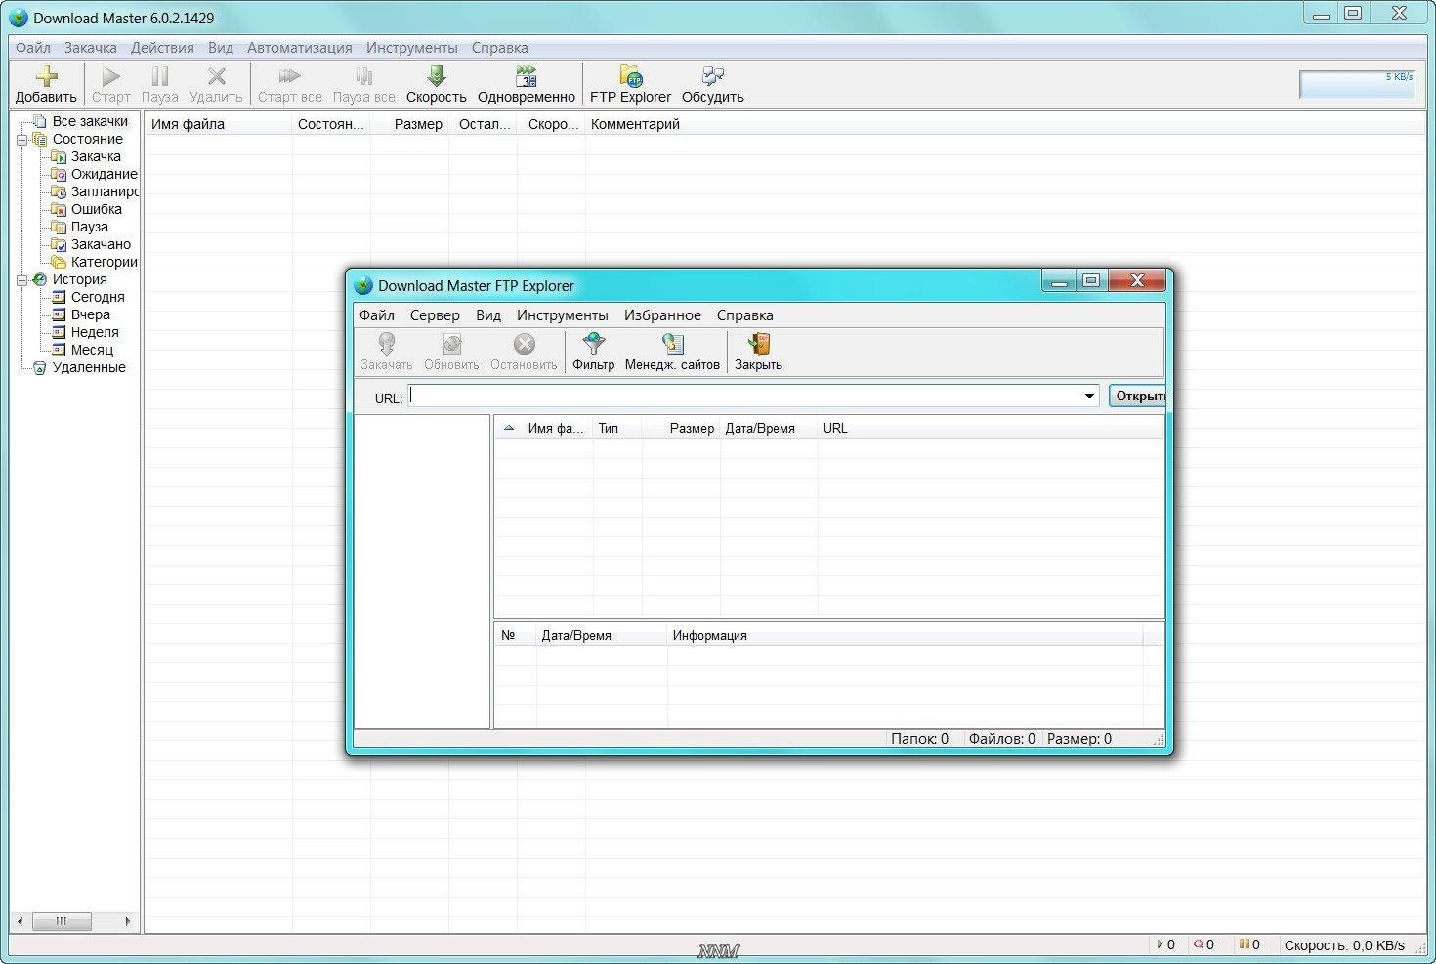Image resolution: width=1436 pixels, height=964 pixels.
Task: Click the Остановить icon in FTP Explorer
Action: click(x=525, y=344)
